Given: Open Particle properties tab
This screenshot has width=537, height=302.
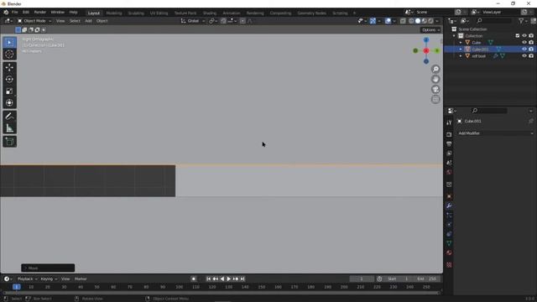Looking at the screenshot, I should 449,216.
